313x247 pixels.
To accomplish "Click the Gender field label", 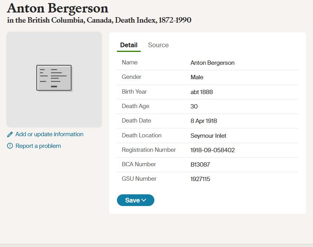I will point(131,77).
